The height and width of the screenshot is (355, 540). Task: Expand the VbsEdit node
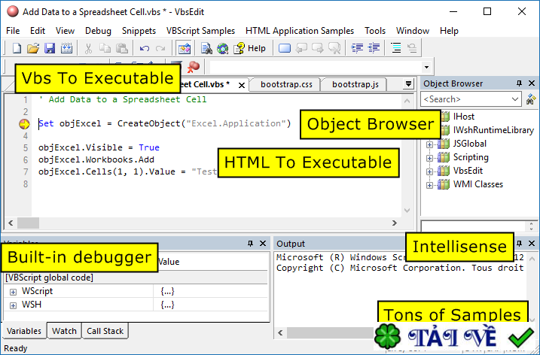[x=429, y=171]
